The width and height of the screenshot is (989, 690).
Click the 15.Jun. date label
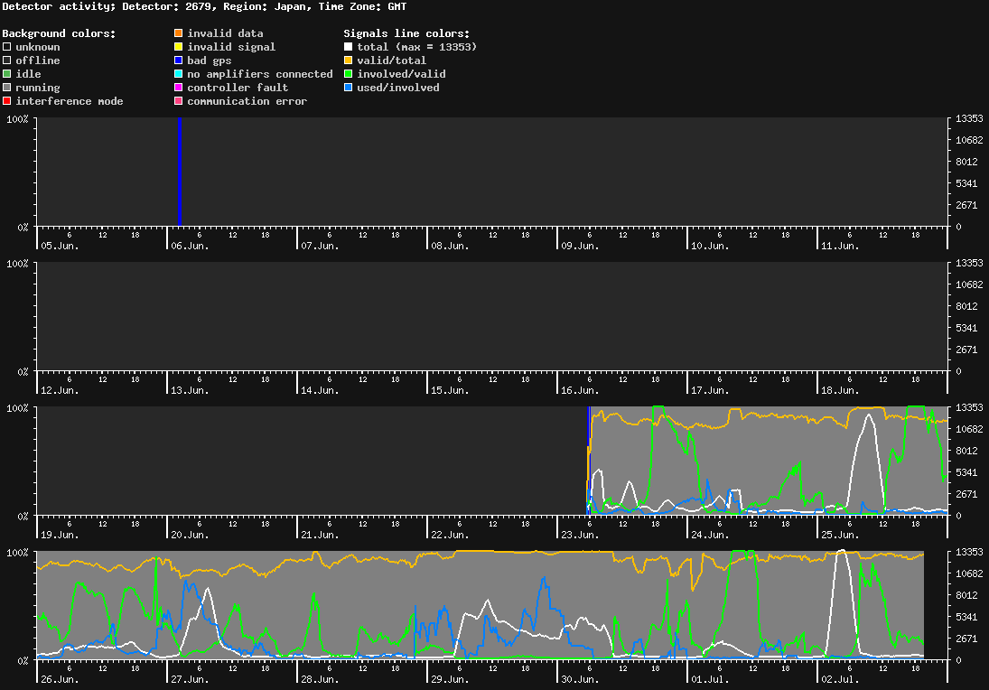[451, 390]
